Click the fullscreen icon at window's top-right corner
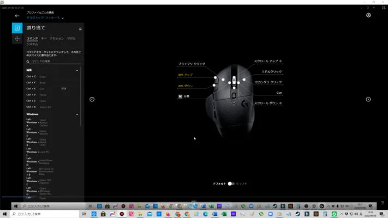Image resolution: width=388 pixels, height=218 pixels. [x=384, y=8]
